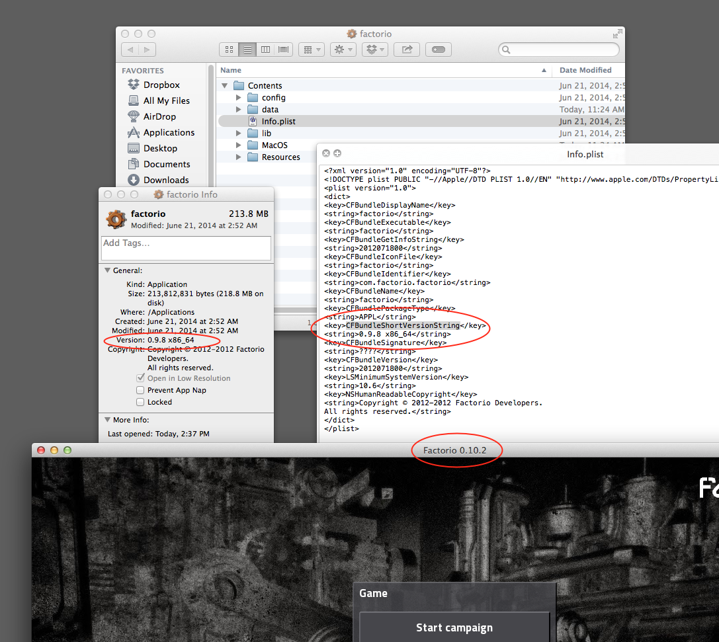Expand the Info.plist preview to full screen
The image size is (719, 642).
click(337, 153)
